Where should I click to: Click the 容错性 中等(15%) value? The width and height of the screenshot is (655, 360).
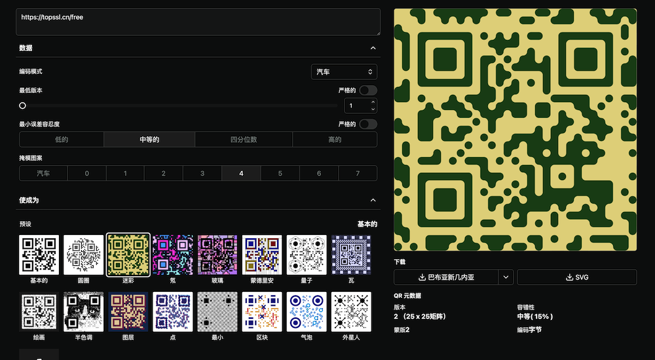(x=535, y=317)
